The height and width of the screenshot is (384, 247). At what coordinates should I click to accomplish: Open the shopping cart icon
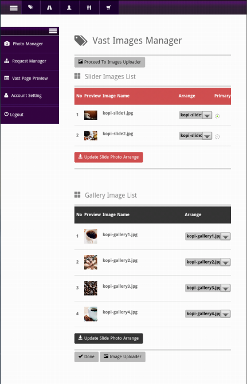(109, 7)
